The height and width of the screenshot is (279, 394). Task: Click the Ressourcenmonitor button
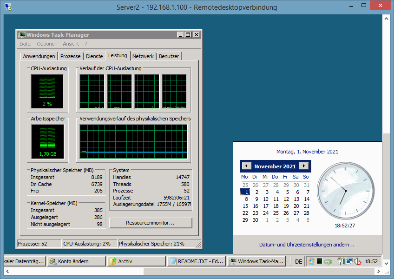tap(150, 223)
